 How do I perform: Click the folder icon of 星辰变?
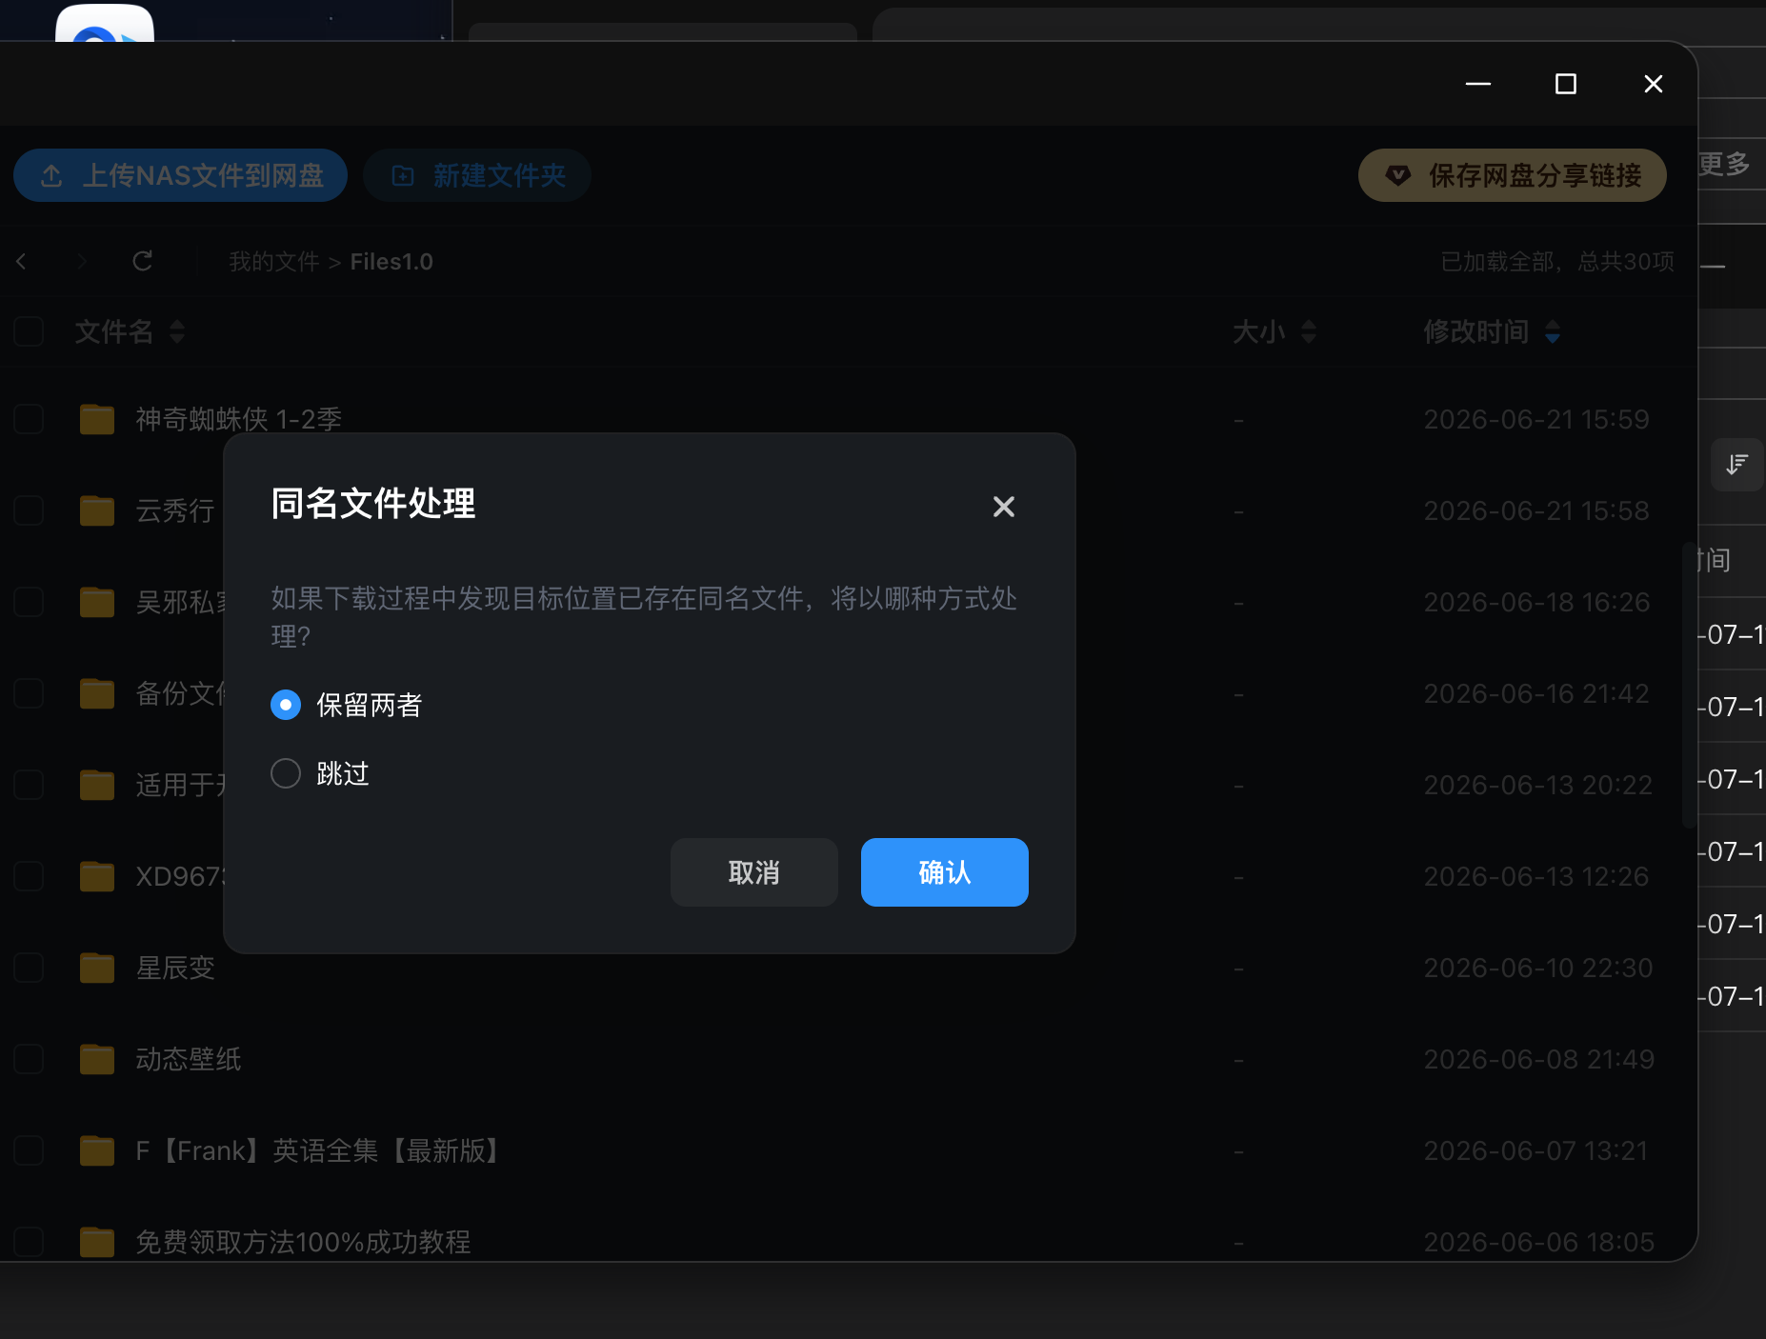coord(97,968)
